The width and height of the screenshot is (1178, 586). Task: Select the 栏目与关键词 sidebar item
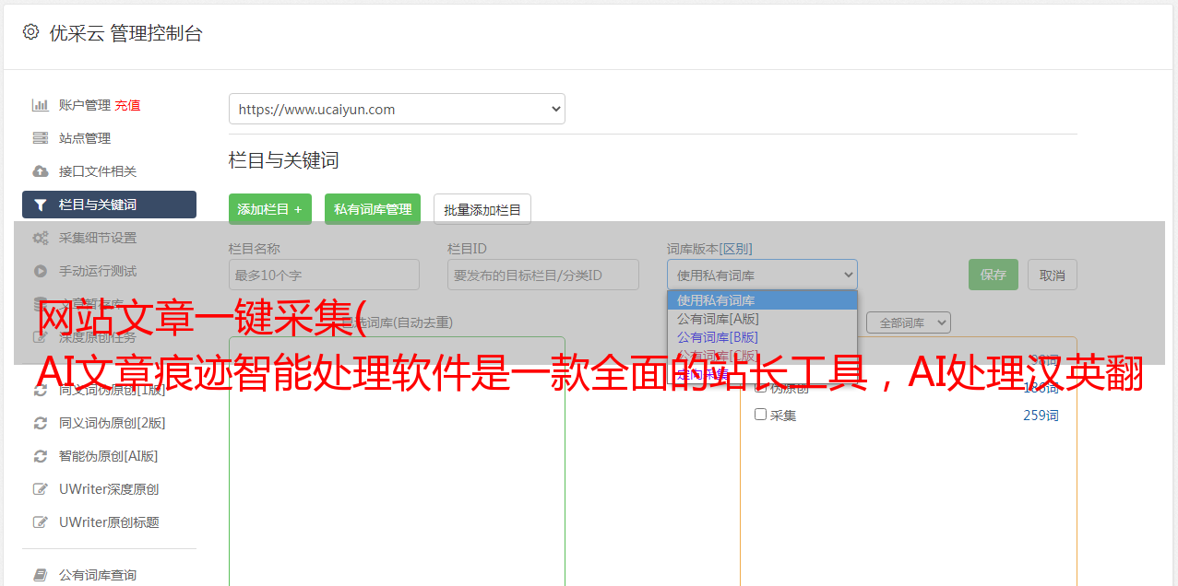[x=109, y=205]
